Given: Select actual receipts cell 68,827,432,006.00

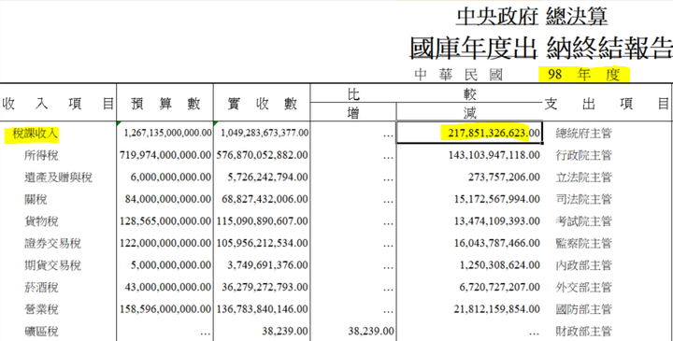Looking at the screenshot, I should pyautogui.click(x=265, y=199).
